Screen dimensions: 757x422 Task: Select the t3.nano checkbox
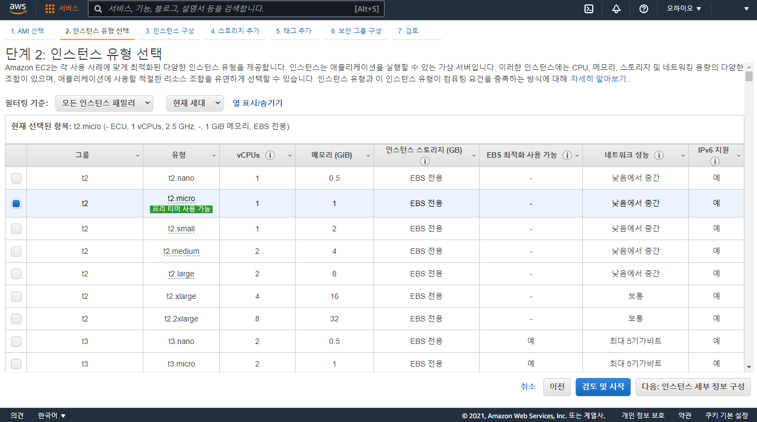pyautogui.click(x=16, y=341)
